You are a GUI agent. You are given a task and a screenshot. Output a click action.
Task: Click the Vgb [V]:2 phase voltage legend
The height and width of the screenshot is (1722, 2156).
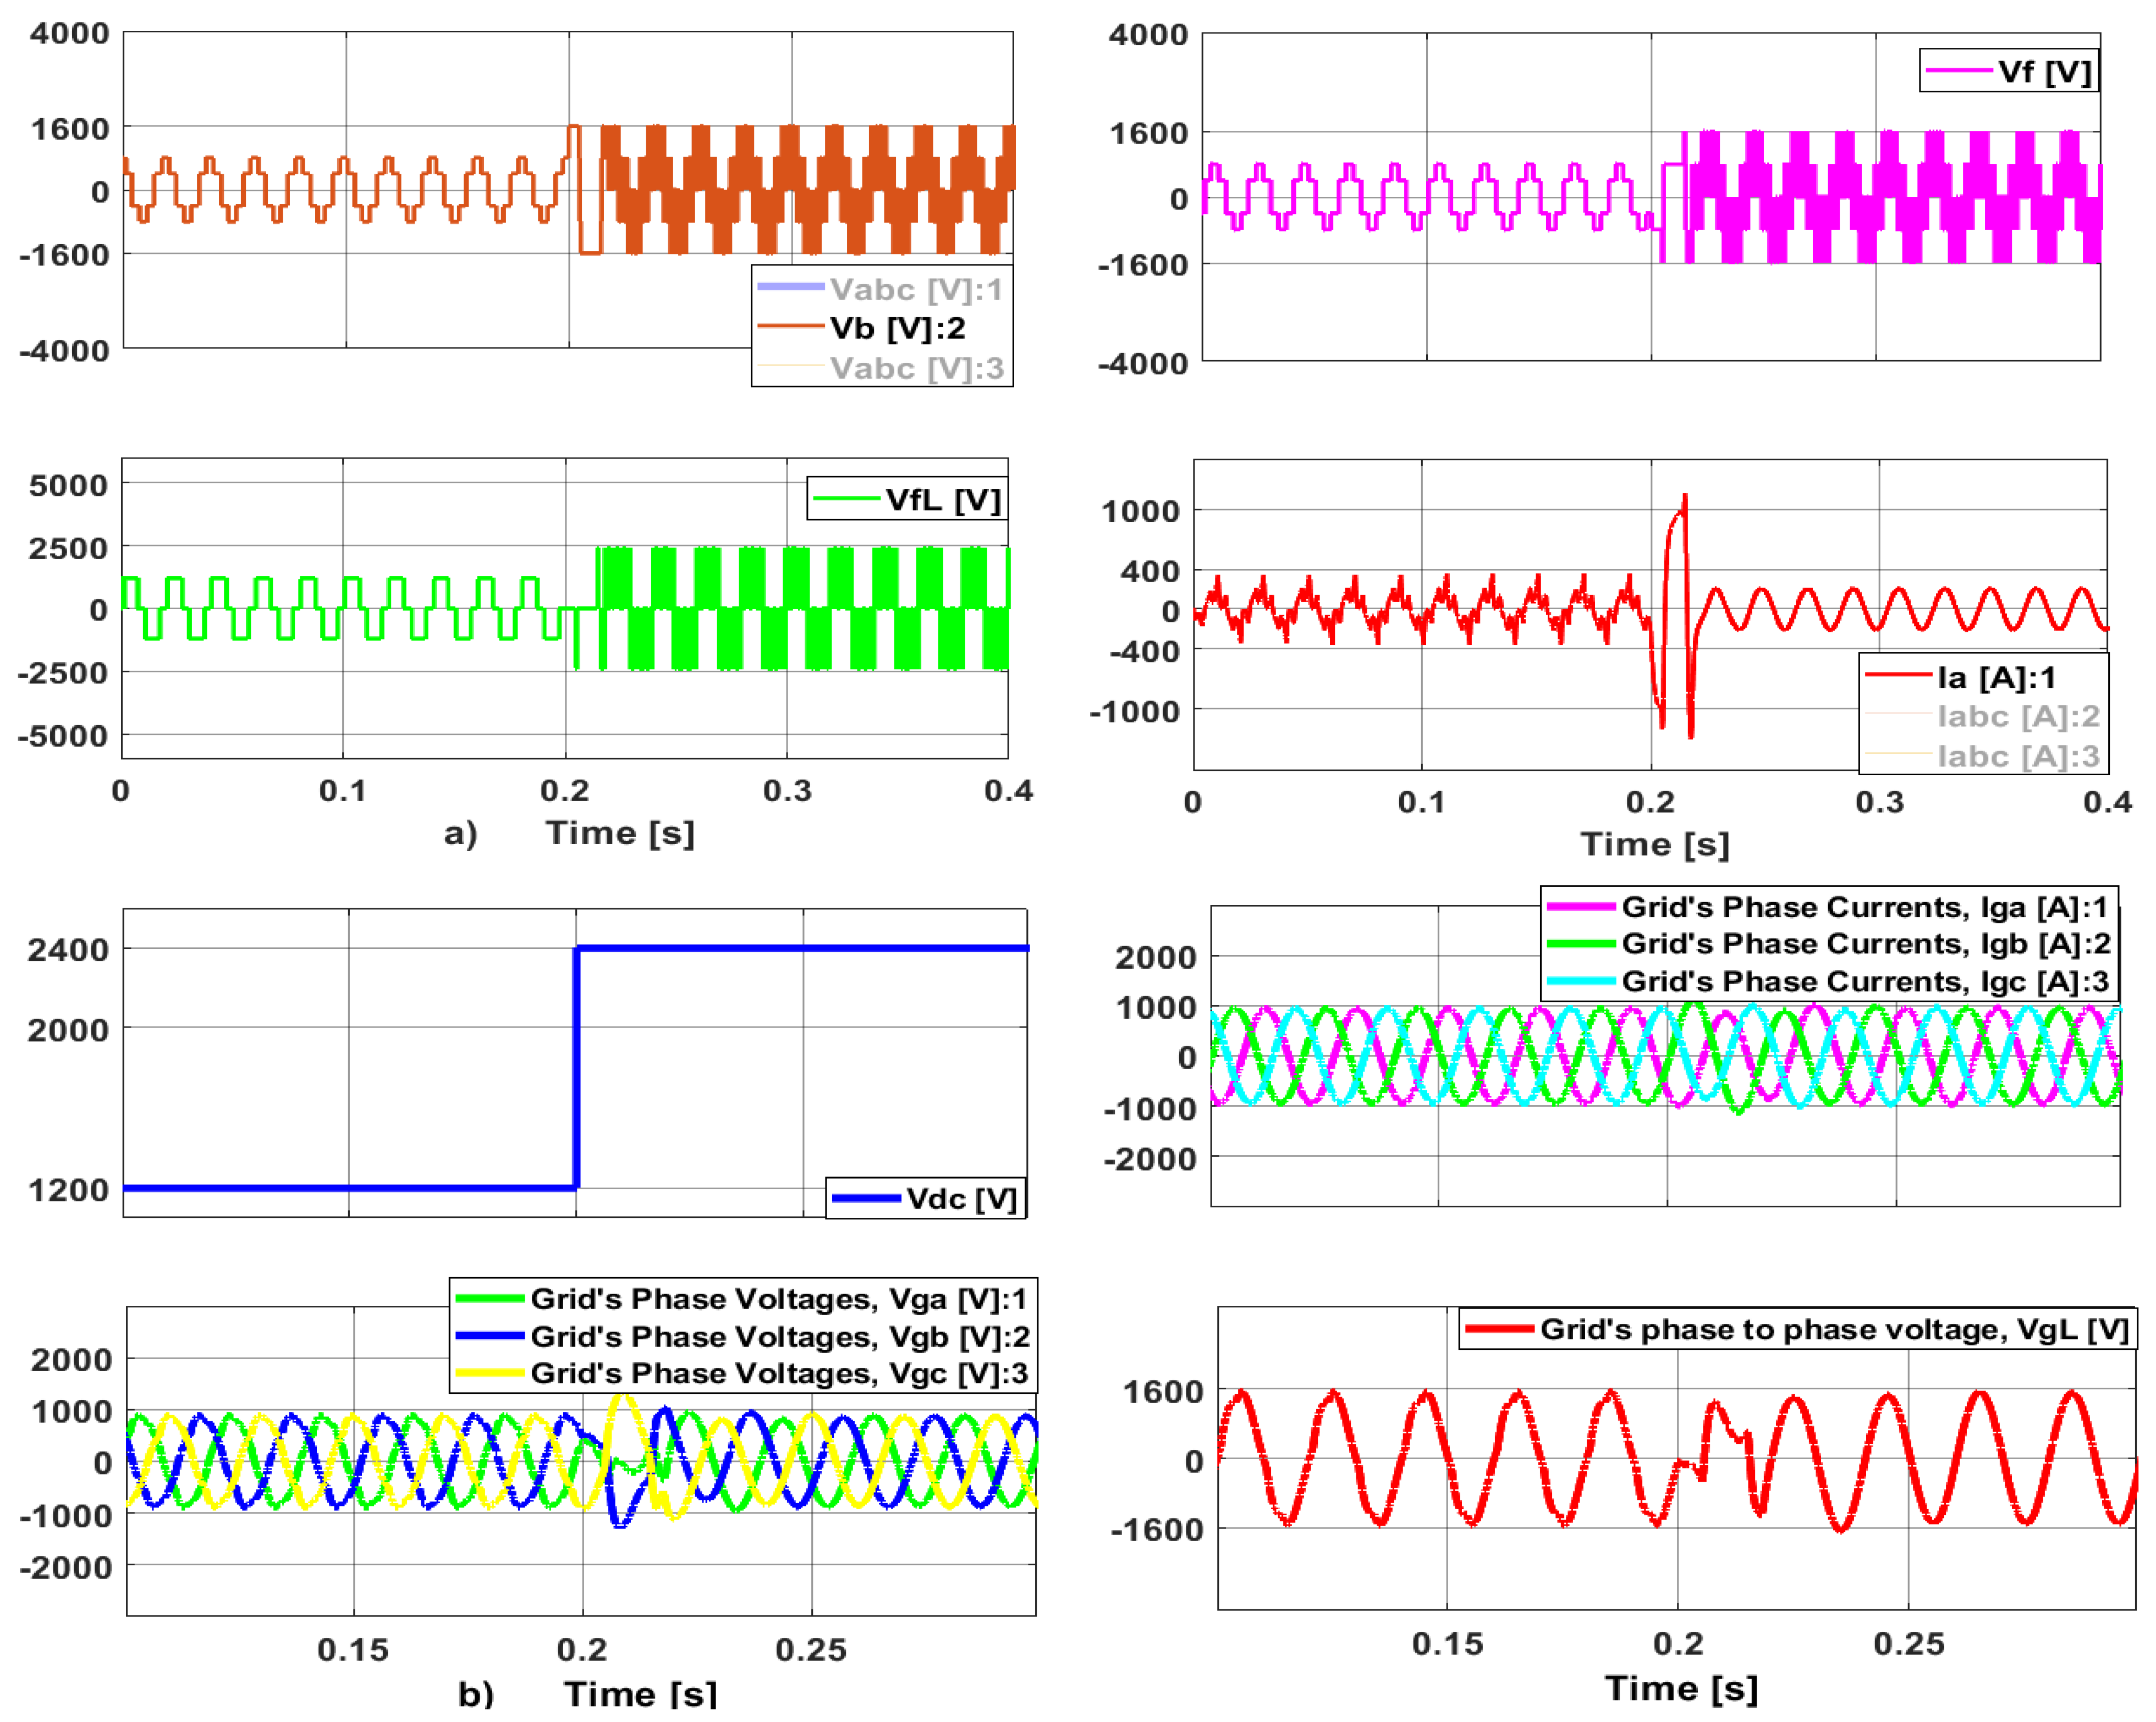point(742,1336)
